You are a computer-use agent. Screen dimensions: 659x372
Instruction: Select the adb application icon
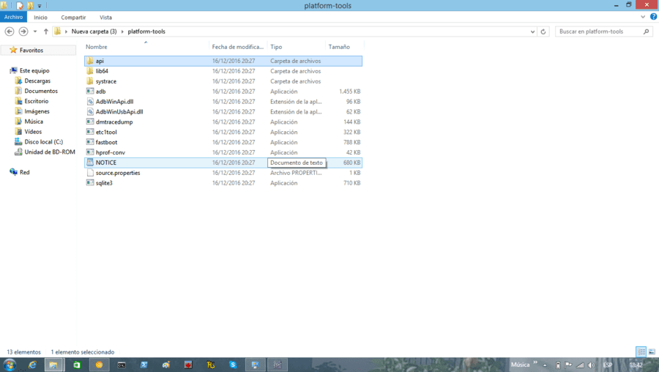90,92
